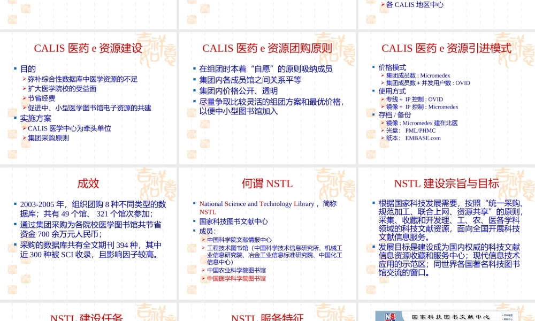
Task: Open the slide titled 成效
Action: tap(88, 233)
